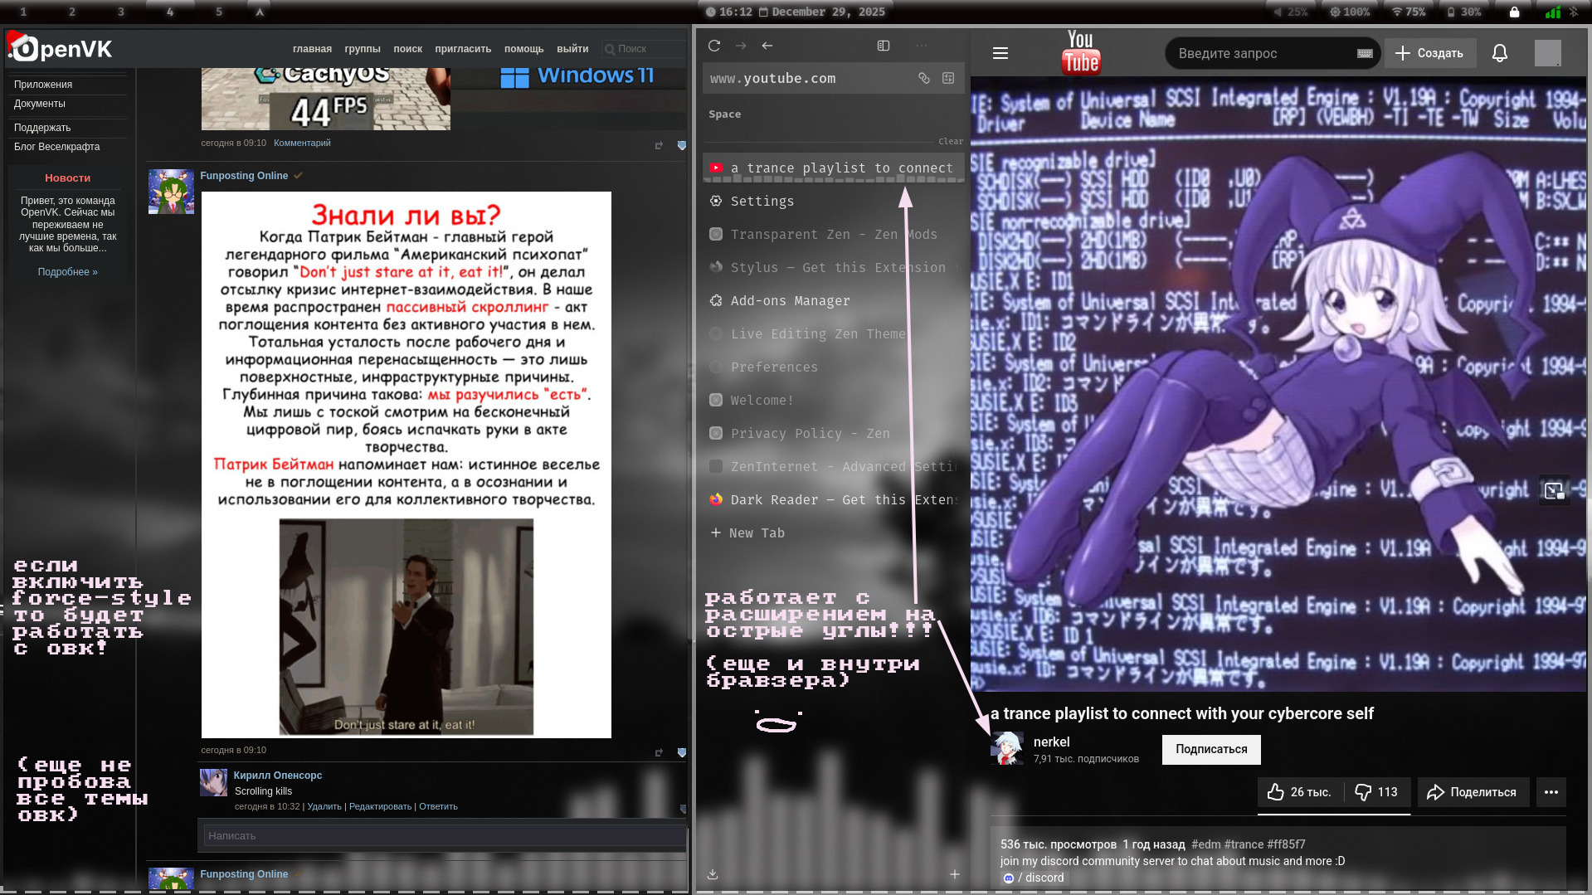The height and width of the screenshot is (895, 1592).
Task: Open the #trance hashtag
Action: (x=1244, y=844)
